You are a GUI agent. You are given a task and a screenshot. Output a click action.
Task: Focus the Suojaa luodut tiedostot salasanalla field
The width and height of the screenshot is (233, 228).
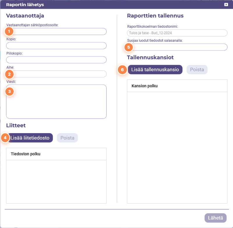pyautogui.click(x=177, y=47)
